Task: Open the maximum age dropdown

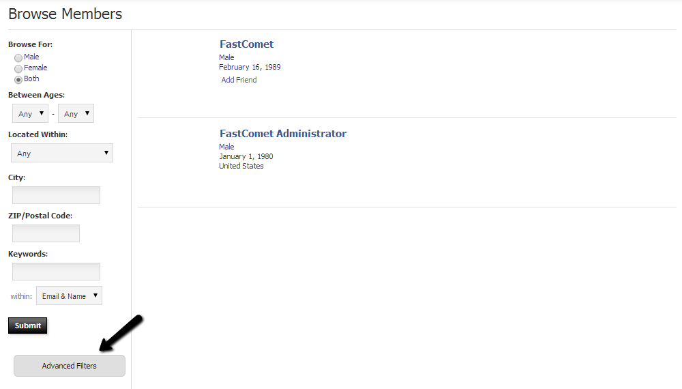Action: click(x=76, y=114)
